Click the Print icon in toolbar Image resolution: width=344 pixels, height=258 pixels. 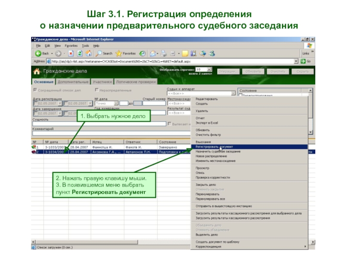(x=164, y=53)
